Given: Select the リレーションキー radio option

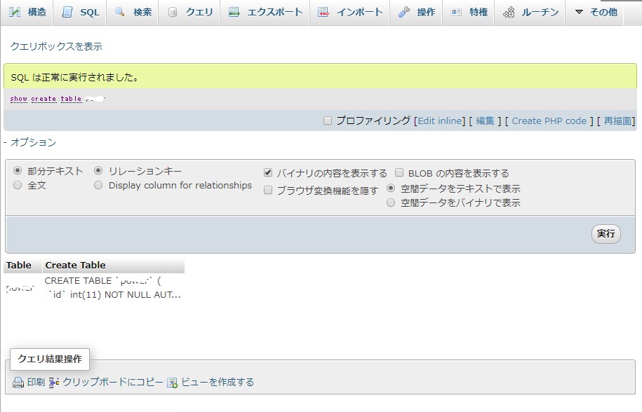Looking at the screenshot, I should (x=98, y=170).
